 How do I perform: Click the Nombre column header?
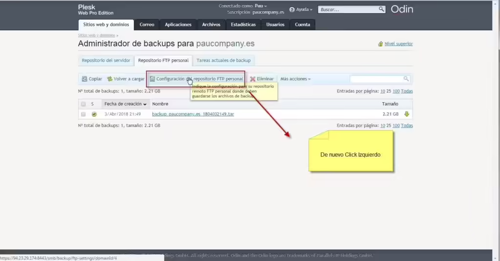160,104
